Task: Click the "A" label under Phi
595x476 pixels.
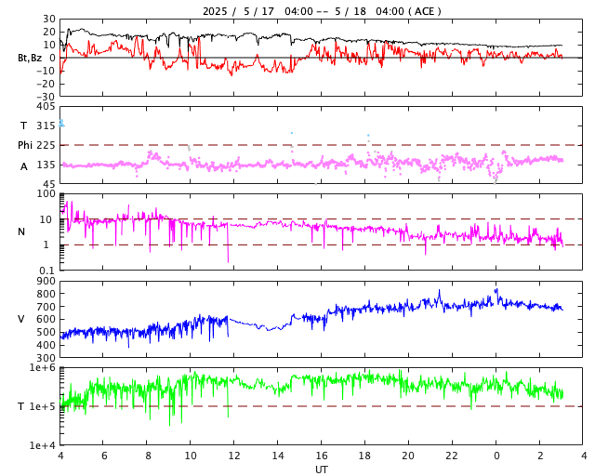Action: pyautogui.click(x=24, y=166)
